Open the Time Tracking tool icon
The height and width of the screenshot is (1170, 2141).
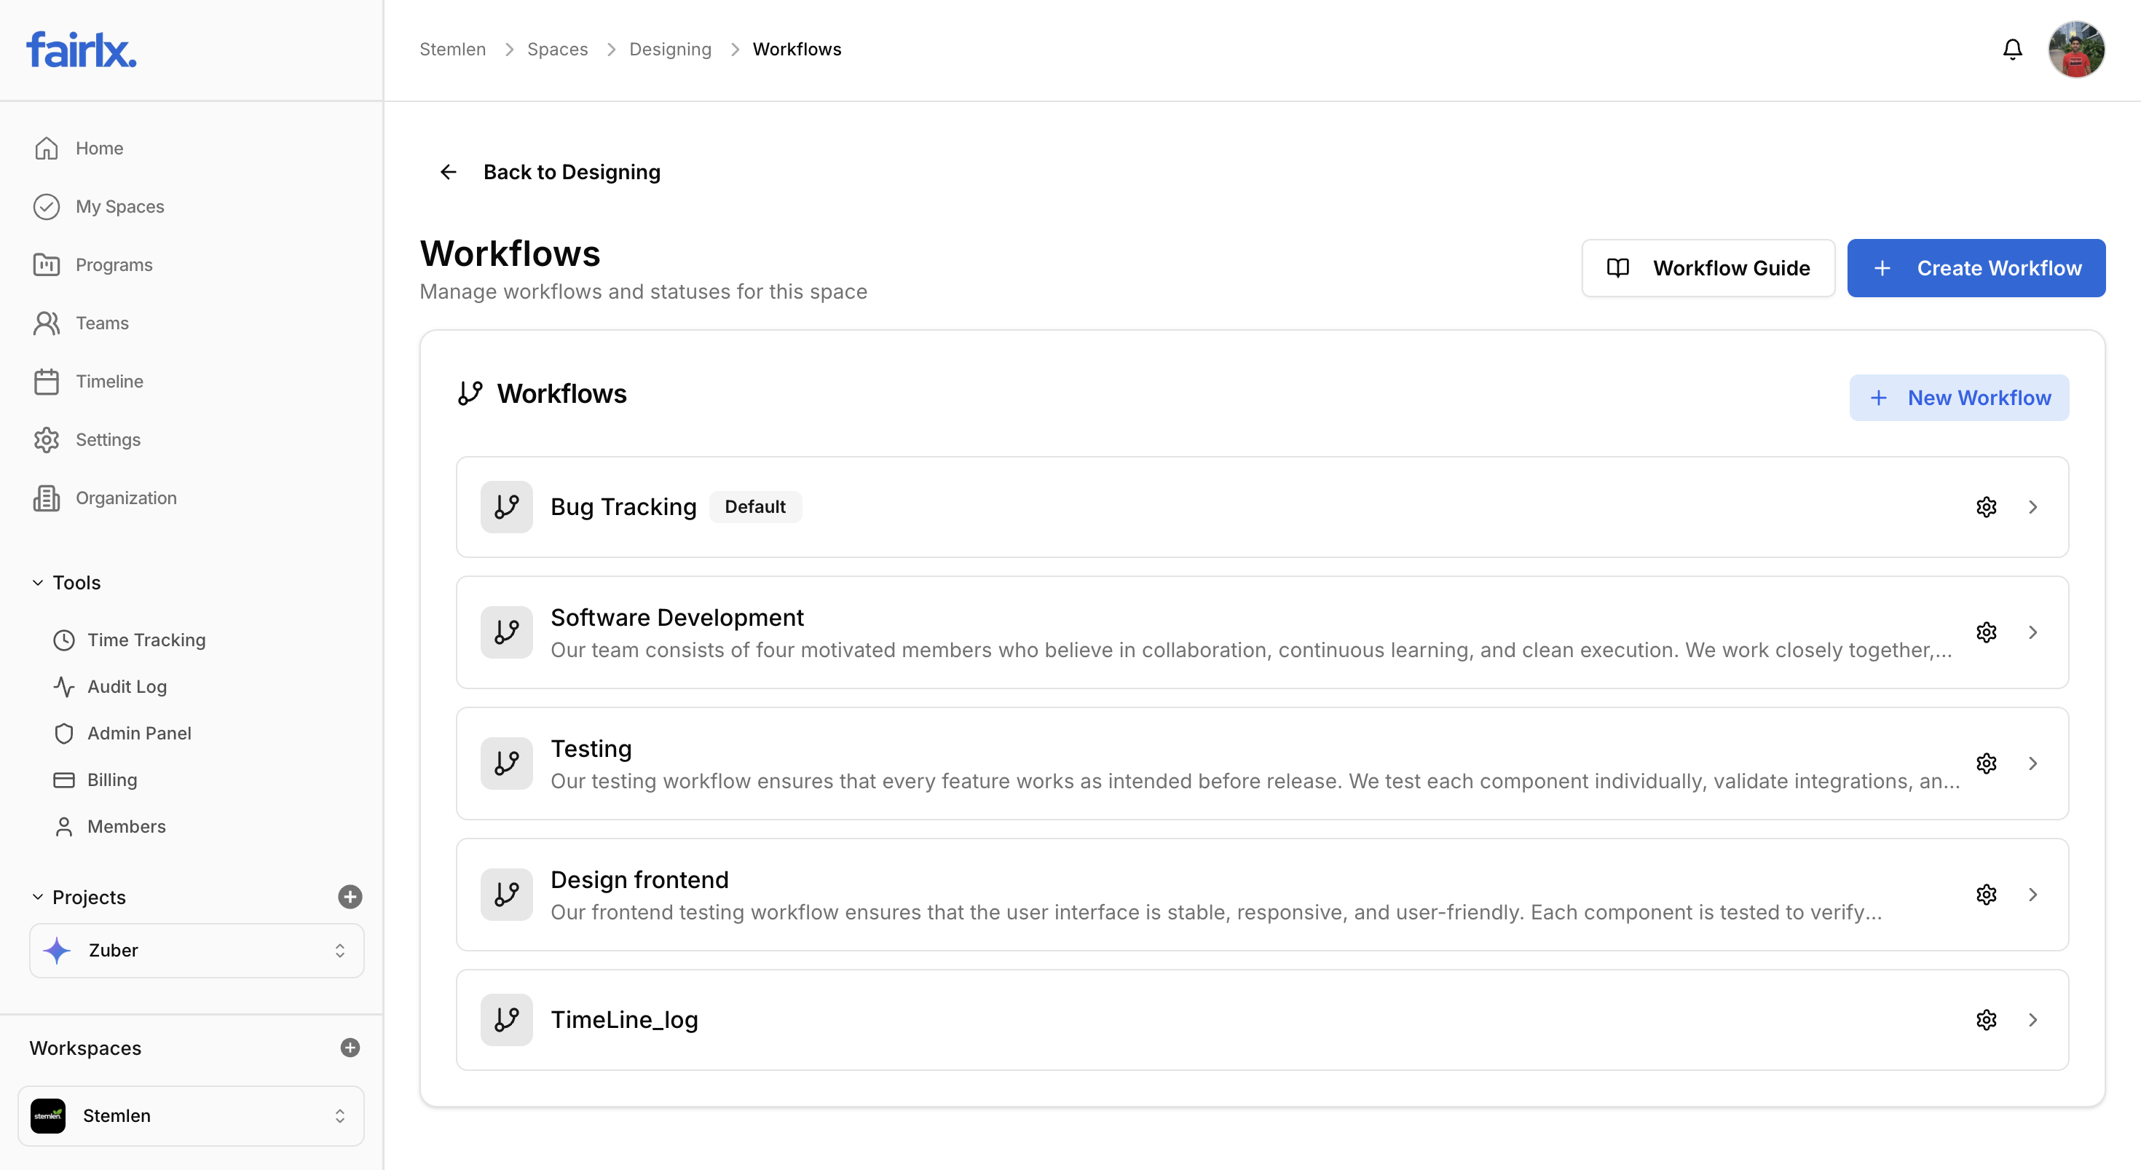tap(65, 640)
